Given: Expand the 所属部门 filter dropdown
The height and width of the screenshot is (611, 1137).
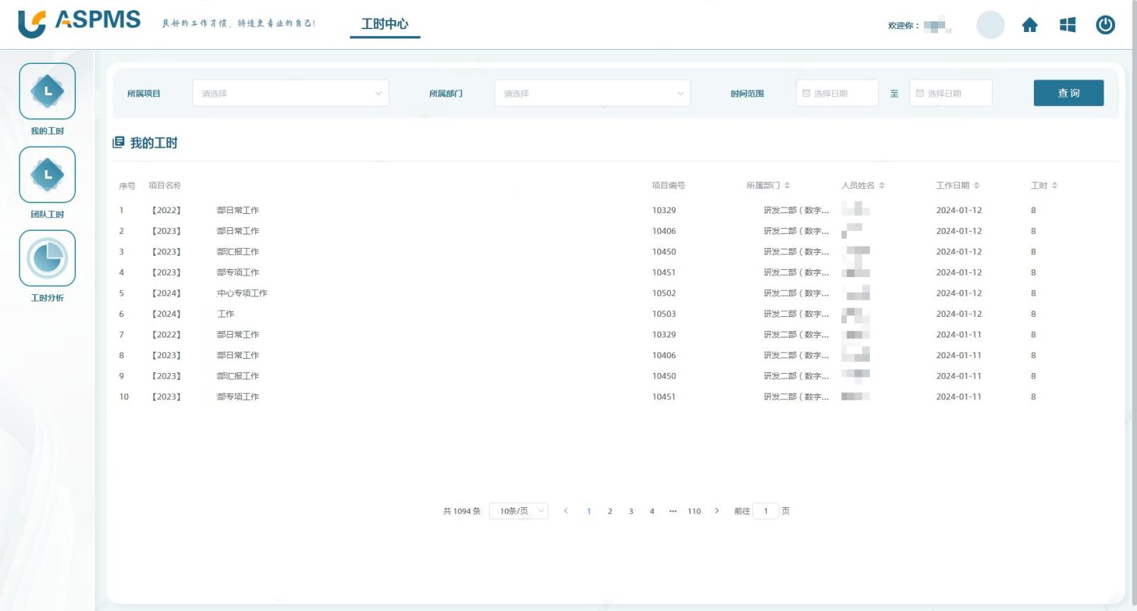Looking at the screenshot, I should point(592,93).
